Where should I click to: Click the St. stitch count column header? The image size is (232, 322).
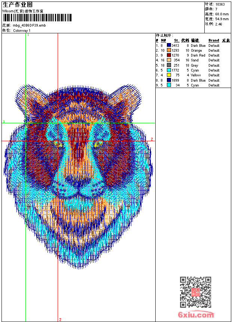[x=176, y=40]
